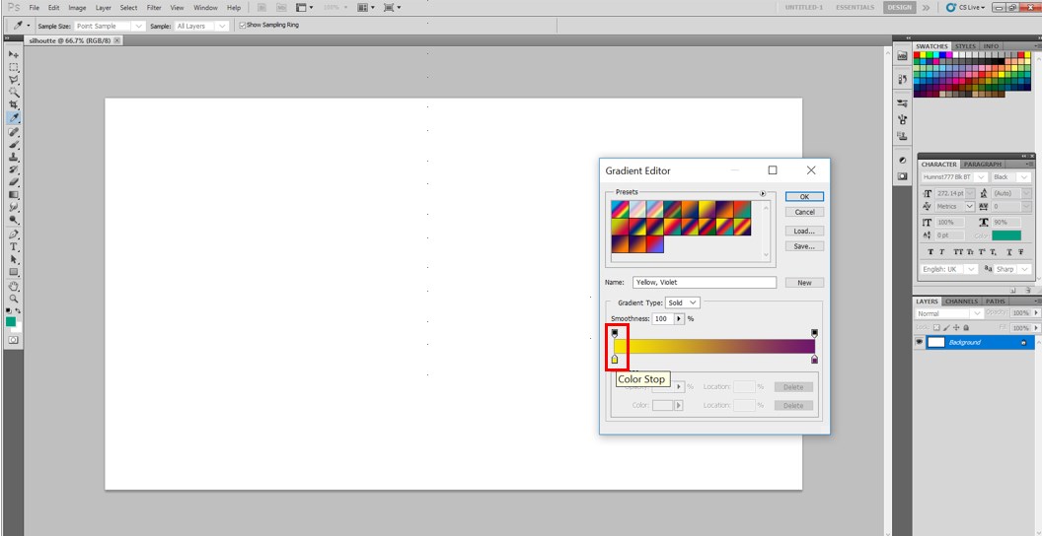Open the Smoothness arrow popup
Image resolution: width=1042 pixels, height=536 pixels.
pos(679,319)
